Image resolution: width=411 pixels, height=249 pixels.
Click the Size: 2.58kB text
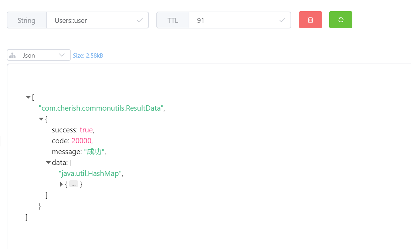(88, 55)
